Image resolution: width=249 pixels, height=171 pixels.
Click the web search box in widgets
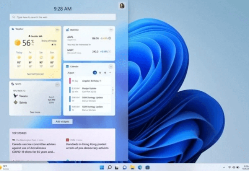[x=63, y=17]
